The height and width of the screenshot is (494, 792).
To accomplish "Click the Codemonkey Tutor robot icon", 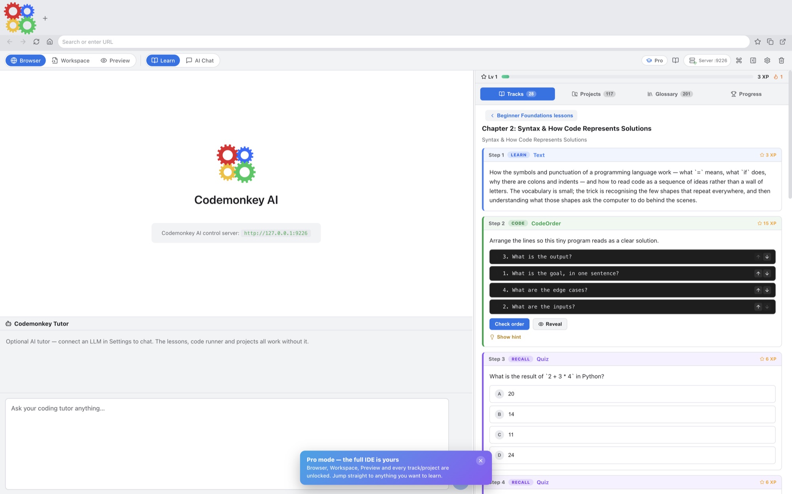I will [x=8, y=324].
